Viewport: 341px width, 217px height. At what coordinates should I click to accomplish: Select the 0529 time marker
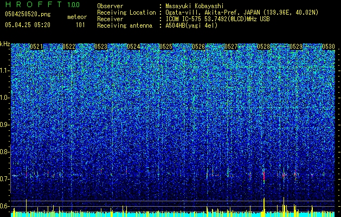click(x=296, y=47)
